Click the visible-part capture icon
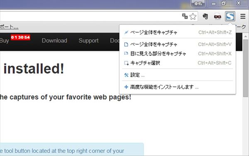The width and height of the screenshot is (249, 156). coord(126,53)
